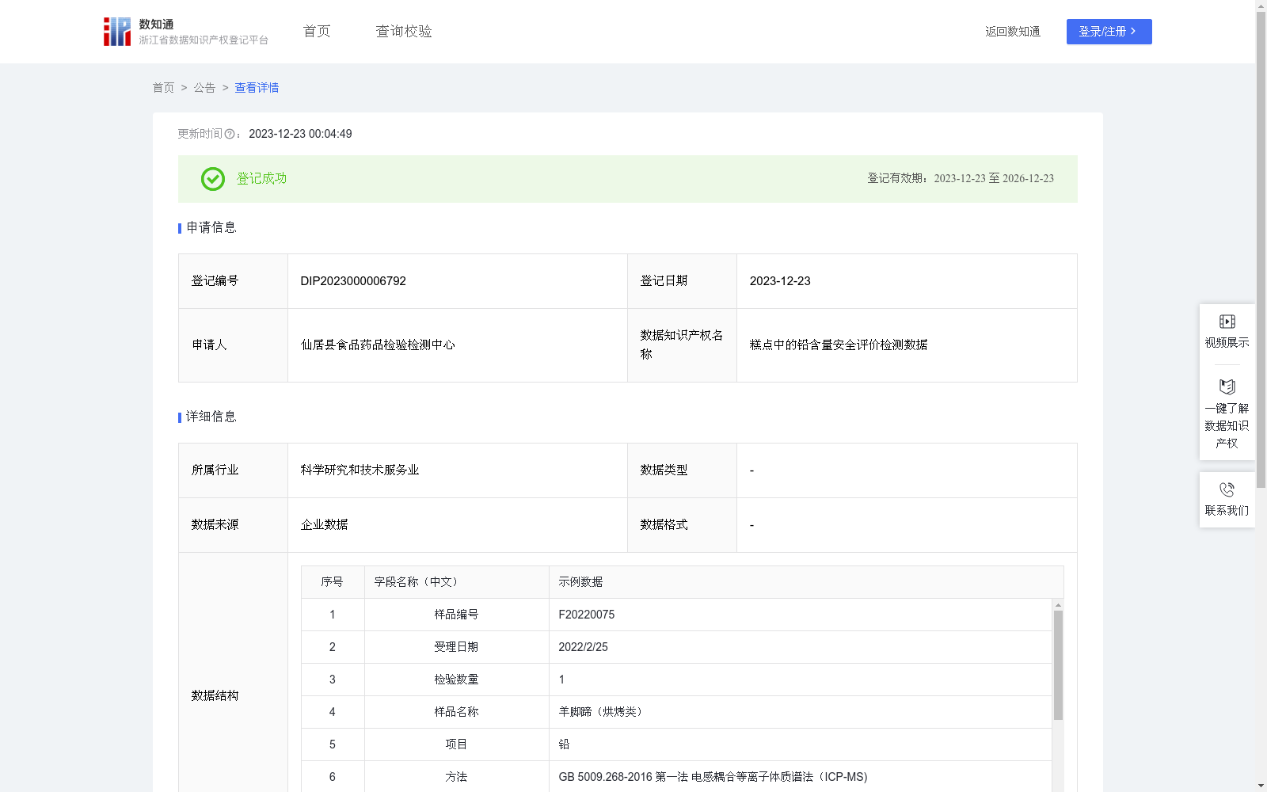Viewport: 1267px width, 792px height.
Task: Click sample value F20220075
Action: 587,615
